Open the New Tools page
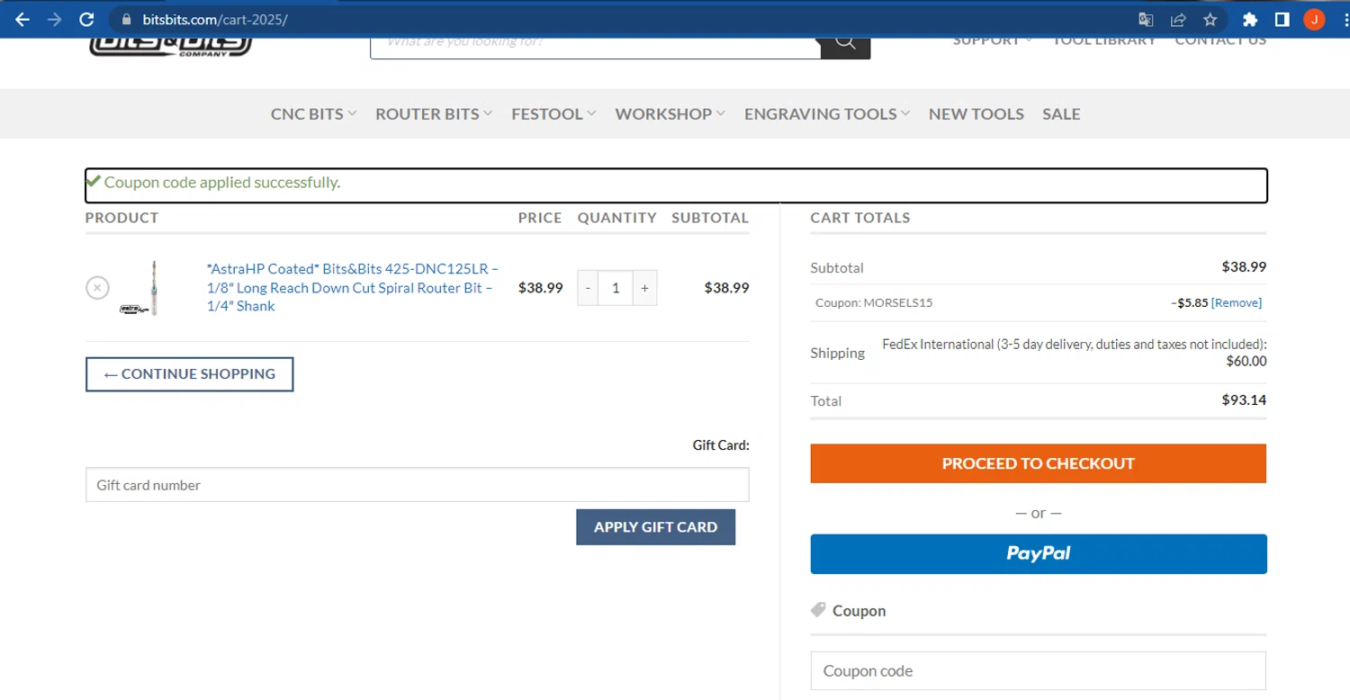Image resolution: width=1350 pixels, height=700 pixels. [976, 113]
